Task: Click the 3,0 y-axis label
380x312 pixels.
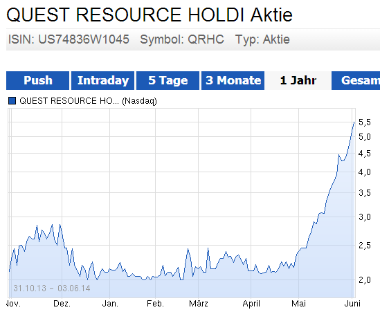Action: 365,217
